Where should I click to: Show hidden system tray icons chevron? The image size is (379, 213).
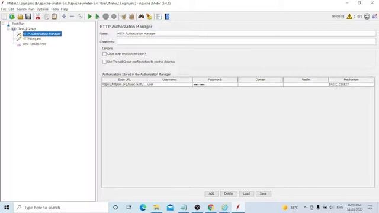pyautogui.click(x=305, y=208)
